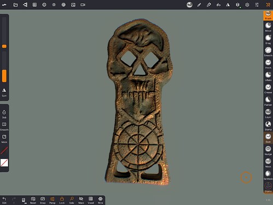Open the files folder menu

(x=15, y=5)
